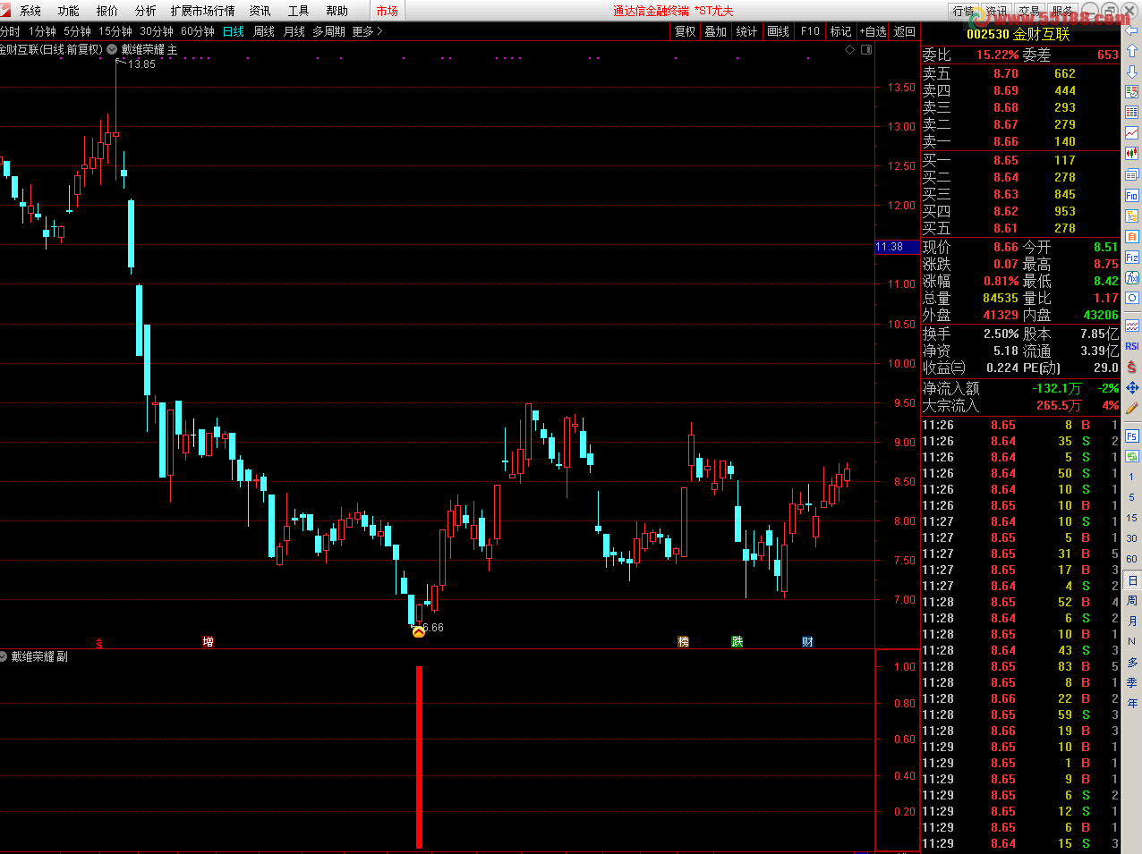Image resolution: width=1142 pixels, height=854 pixels.
Task: Select the 30-minute period in the sidebar
Action: coord(1131,538)
